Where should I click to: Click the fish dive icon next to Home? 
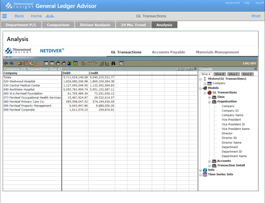point(49,16)
